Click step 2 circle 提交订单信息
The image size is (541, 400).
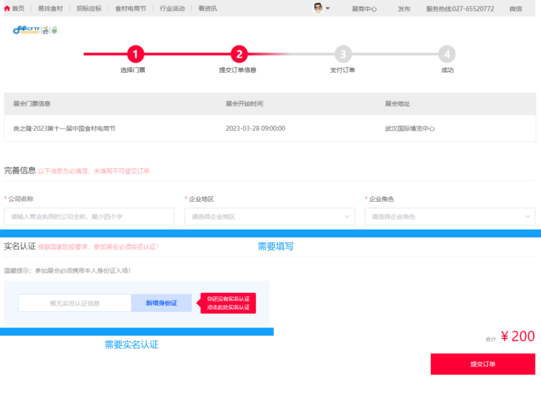tap(238, 54)
